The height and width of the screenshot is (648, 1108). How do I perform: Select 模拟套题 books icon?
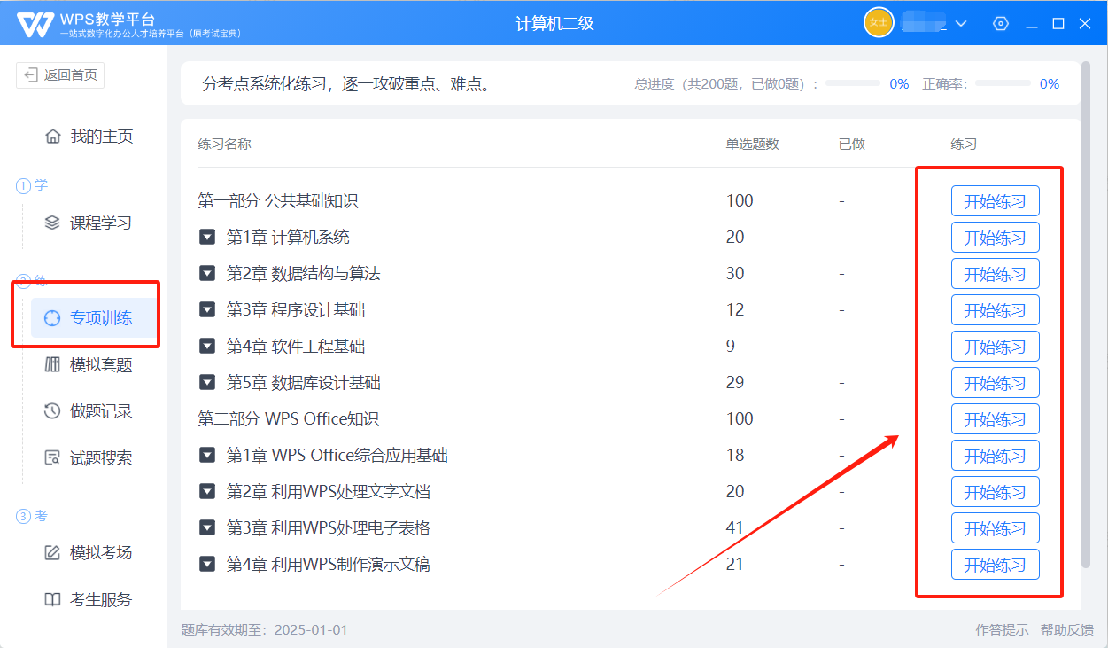tap(52, 364)
